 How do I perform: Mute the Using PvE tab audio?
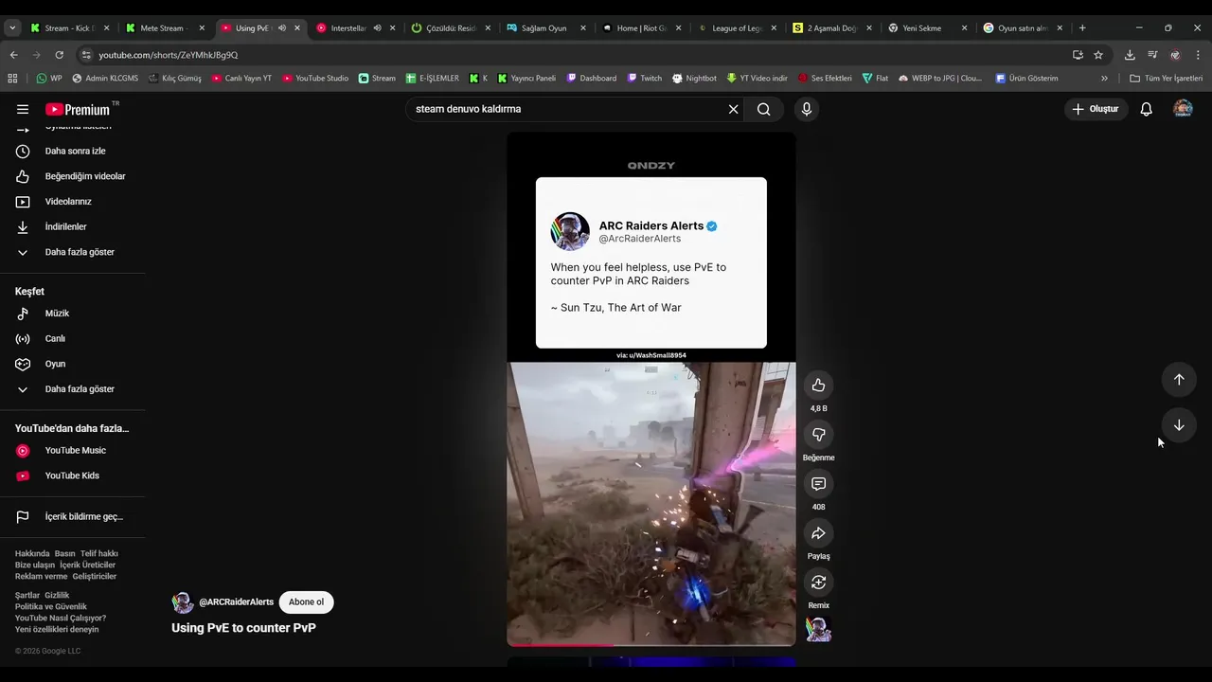281,28
